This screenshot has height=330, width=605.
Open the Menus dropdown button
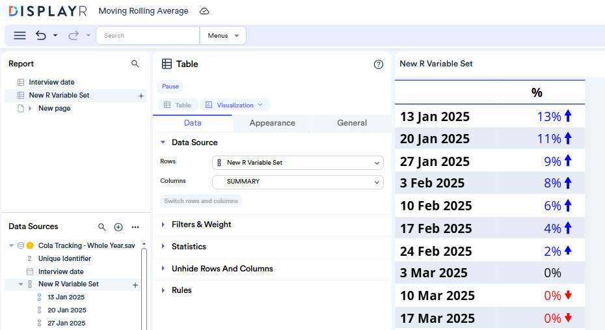pos(223,36)
